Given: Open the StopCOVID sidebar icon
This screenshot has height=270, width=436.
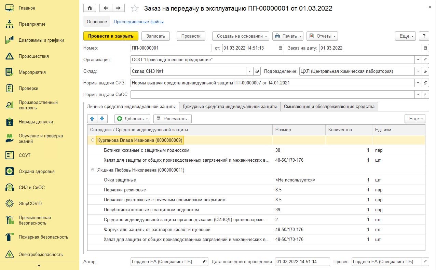Looking at the screenshot, I should point(10,203).
